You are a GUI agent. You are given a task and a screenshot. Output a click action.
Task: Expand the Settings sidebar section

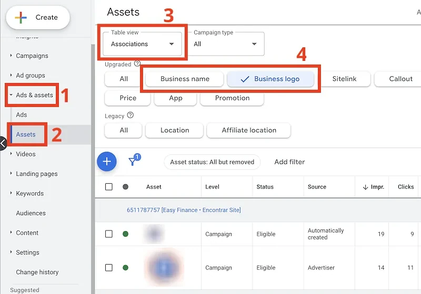pos(11,252)
